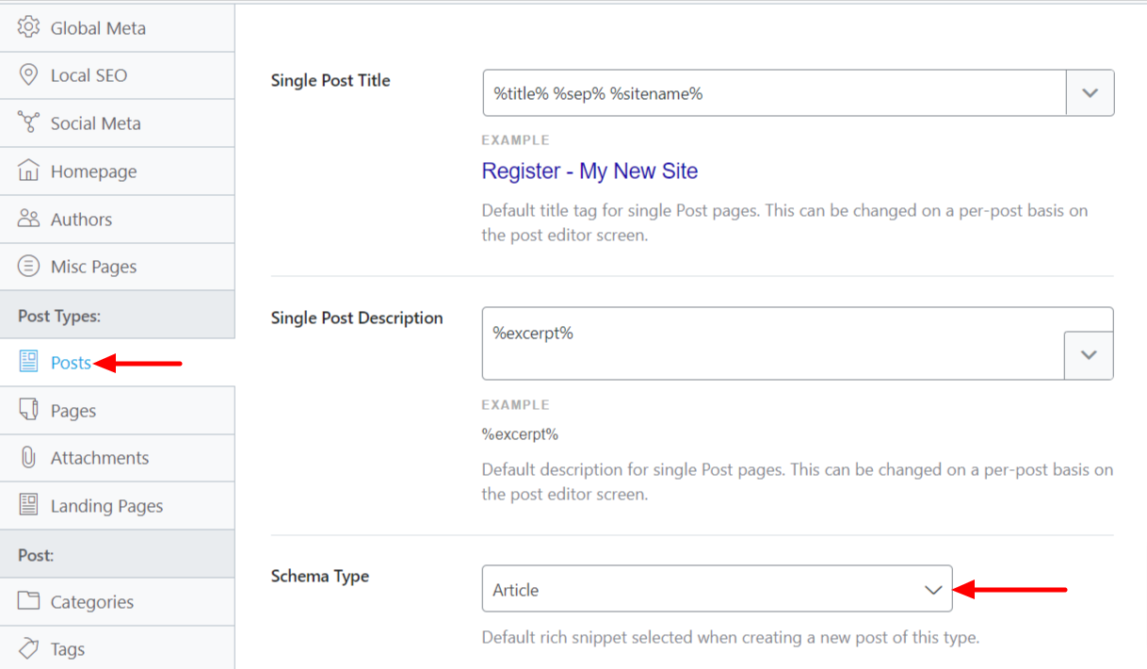Open the Posts settings tab
Image resolution: width=1147 pixels, height=669 pixels.
(71, 363)
